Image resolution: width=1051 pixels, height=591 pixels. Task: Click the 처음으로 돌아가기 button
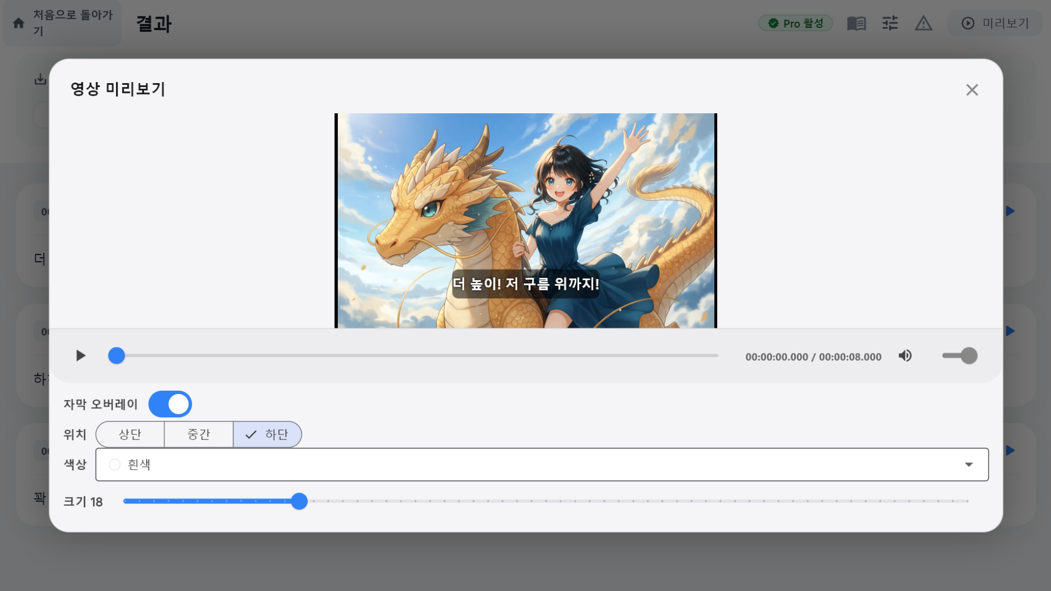pyautogui.click(x=72, y=23)
